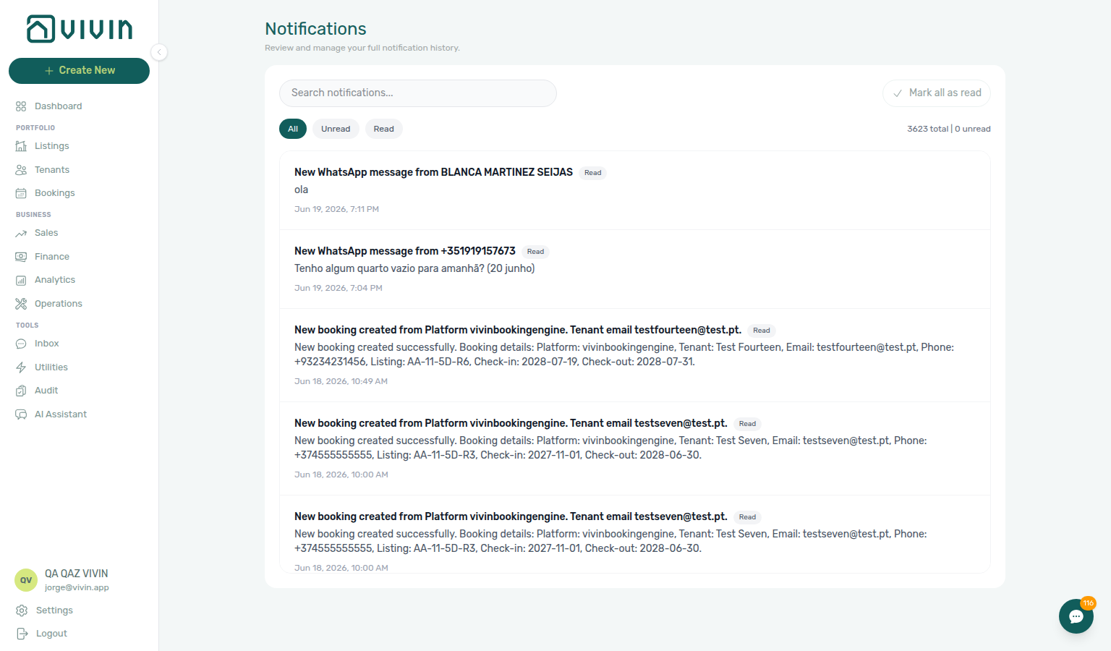This screenshot has height=651, width=1111.
Task: Select the All filter tab
Action: point(293,129)
